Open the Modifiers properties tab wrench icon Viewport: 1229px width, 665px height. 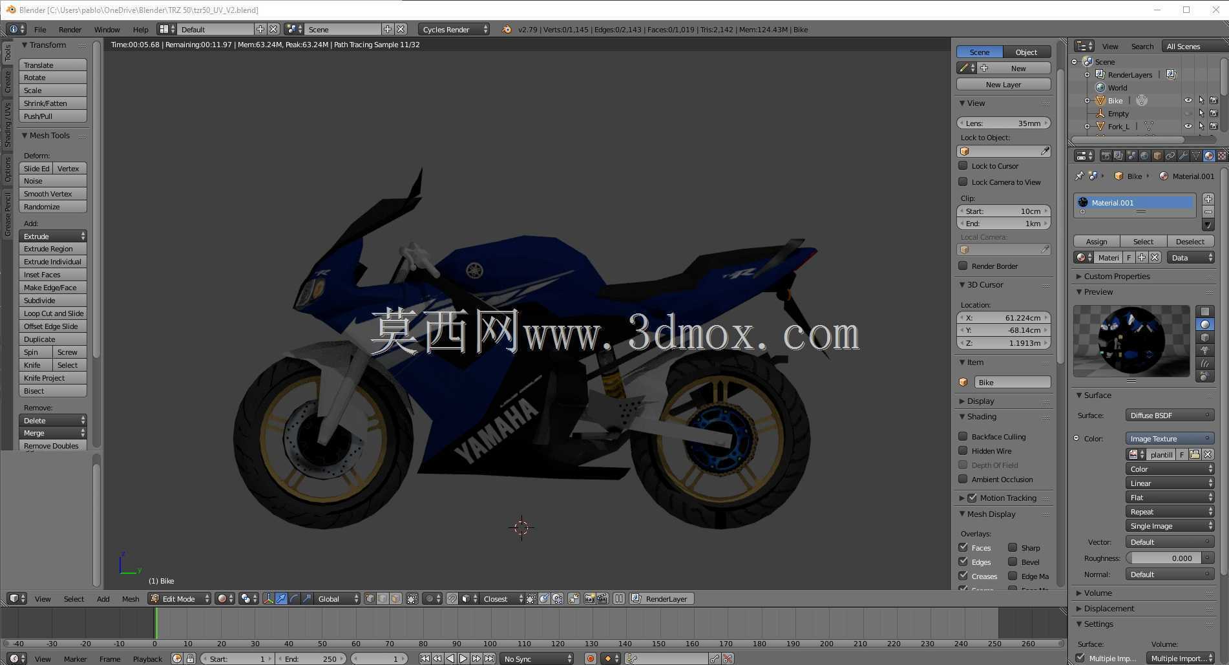pyautogui.click(x=1183, y=156)
